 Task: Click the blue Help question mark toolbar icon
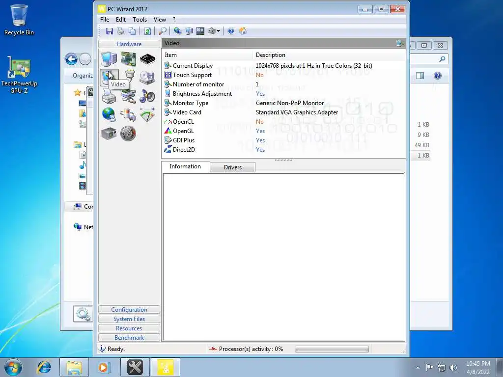click(x=231, y=31)
